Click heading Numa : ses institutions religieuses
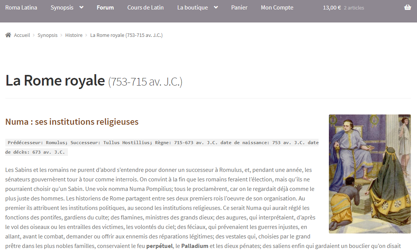Image resolution: width=417 pixels, height=251 pixels. 72,122
